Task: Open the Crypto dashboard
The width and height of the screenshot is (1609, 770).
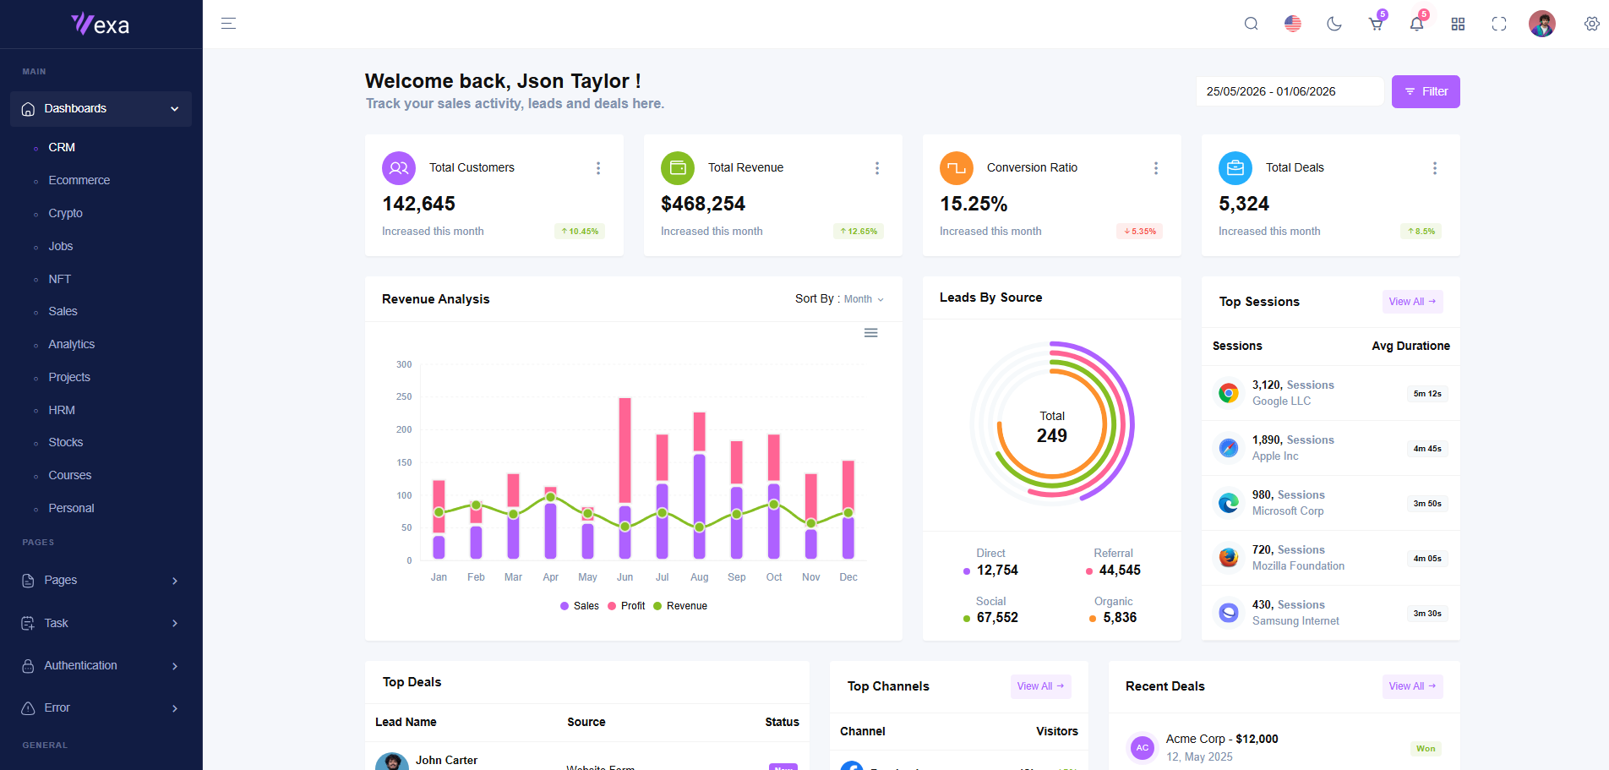Action: pyautogui.click(x=66, y=213)
